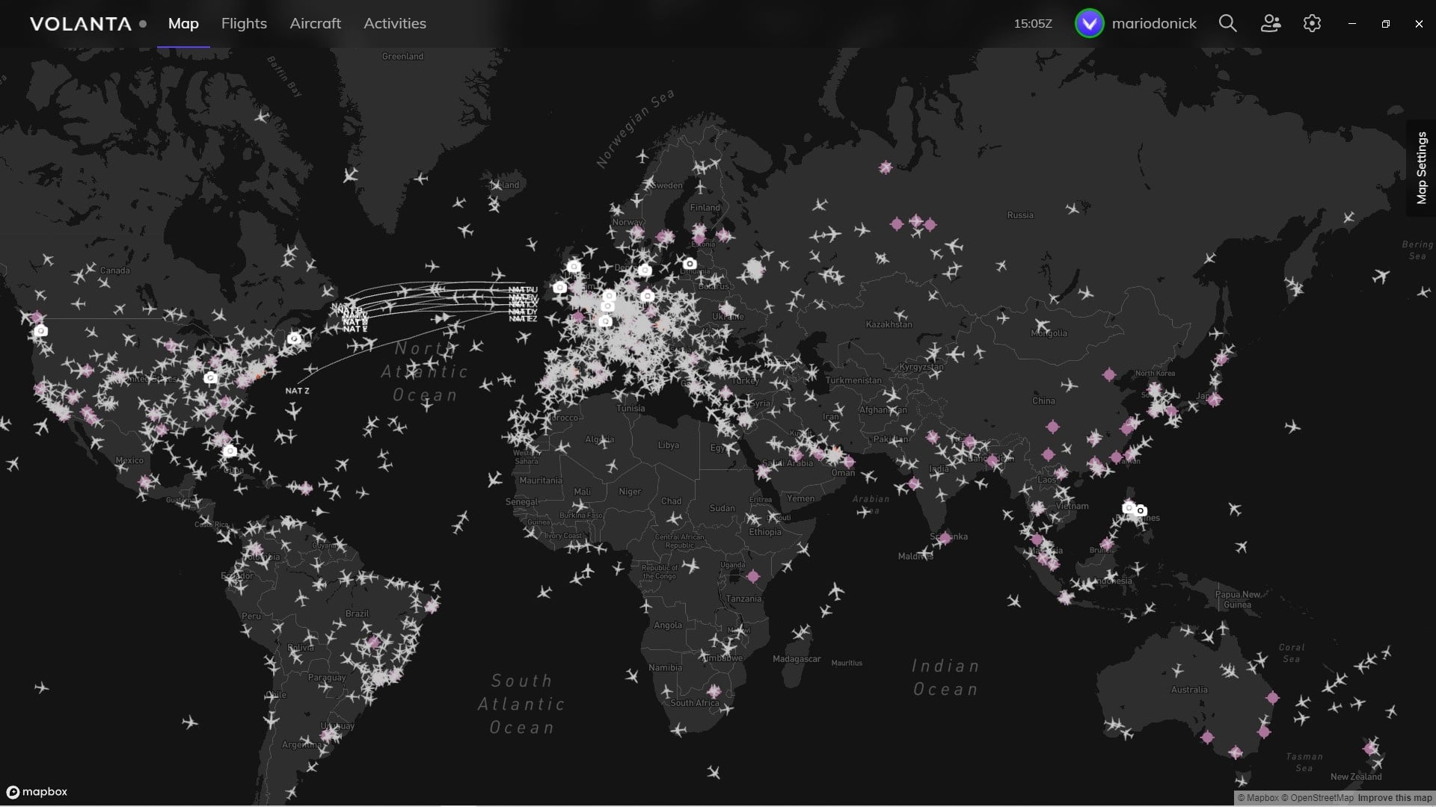Click the NAT U waypoint label
1436x807 pixels.
point(521,288)
